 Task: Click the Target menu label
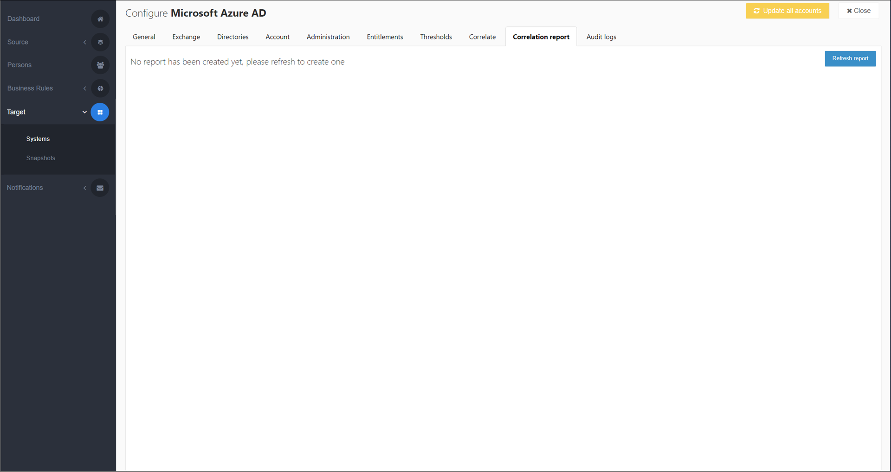coord(16,112)
